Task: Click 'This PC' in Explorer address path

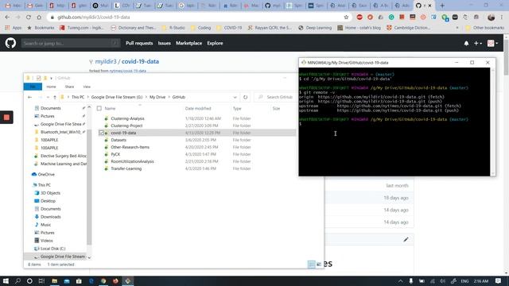Action: [x=78, y=97]
